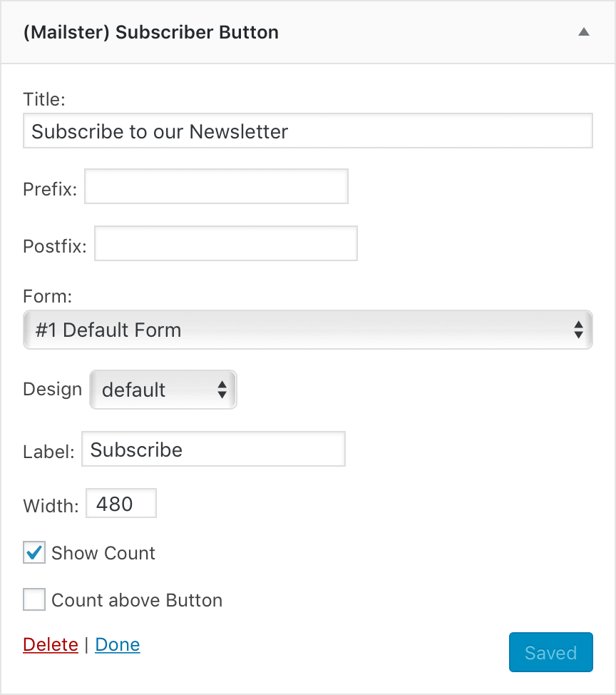Click the Width field showing 480
This screenshot has width=616, height=695.
120,503
